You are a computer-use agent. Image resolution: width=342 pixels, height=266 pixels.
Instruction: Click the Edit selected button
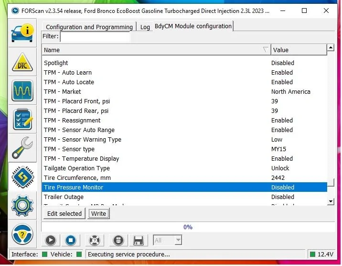64,213
